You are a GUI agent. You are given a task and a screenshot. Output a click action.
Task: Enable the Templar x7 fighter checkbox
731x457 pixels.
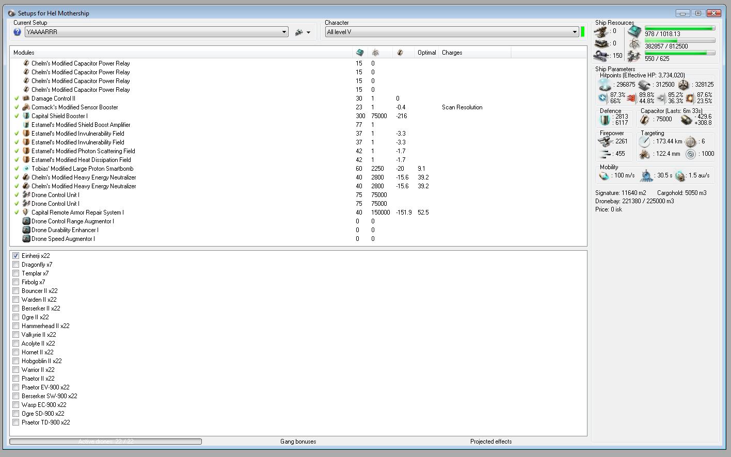pos(16,273)
